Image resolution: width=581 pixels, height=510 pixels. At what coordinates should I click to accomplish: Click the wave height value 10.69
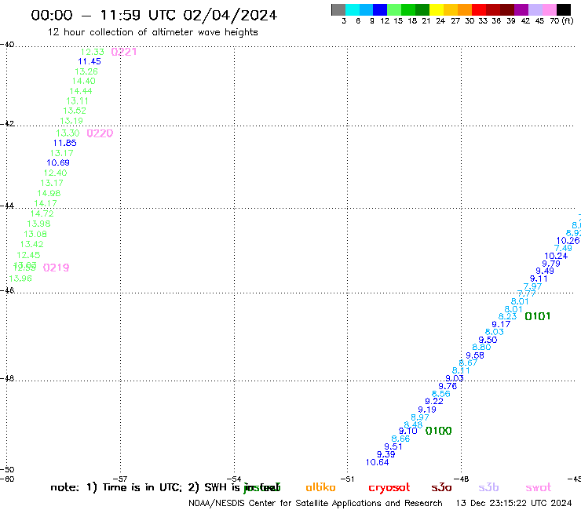(x=58, y=162)
